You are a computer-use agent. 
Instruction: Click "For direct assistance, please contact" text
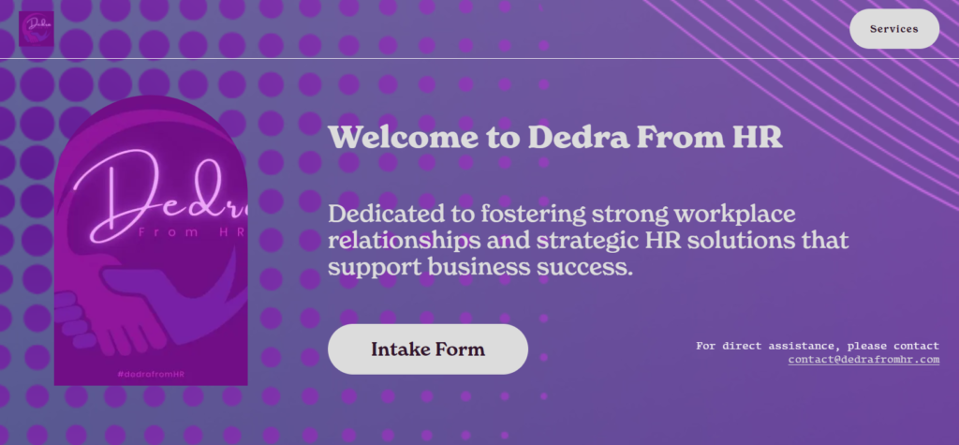[817, 346]
